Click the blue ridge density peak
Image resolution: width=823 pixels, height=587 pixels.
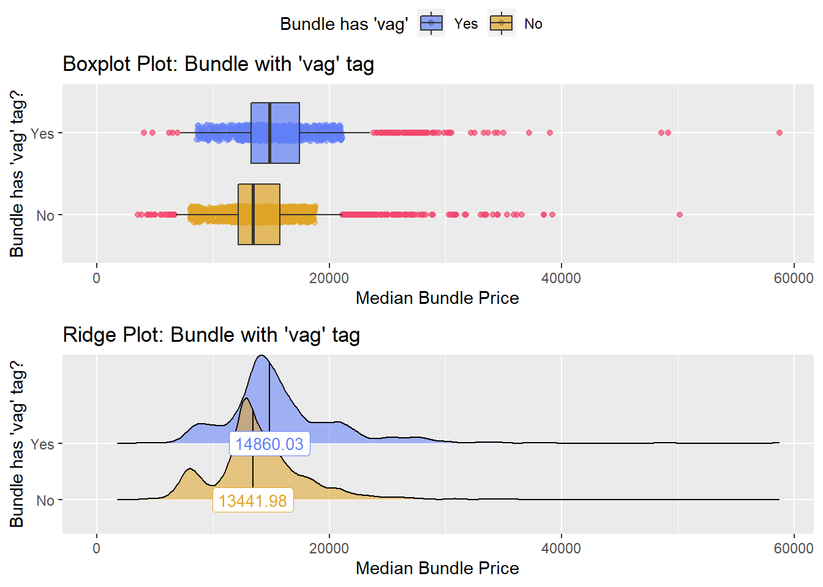click(262, 356)
